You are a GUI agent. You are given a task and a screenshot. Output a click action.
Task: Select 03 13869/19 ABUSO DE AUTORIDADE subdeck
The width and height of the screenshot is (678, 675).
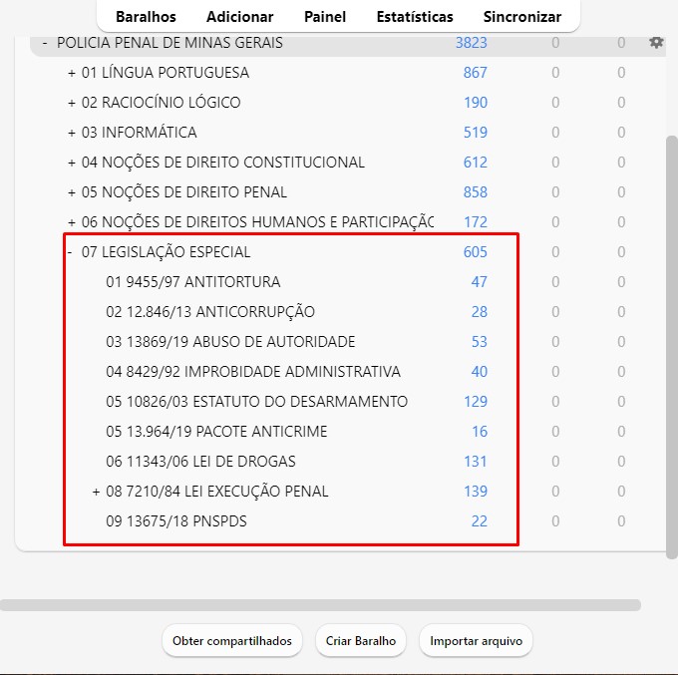coord(230,342)
